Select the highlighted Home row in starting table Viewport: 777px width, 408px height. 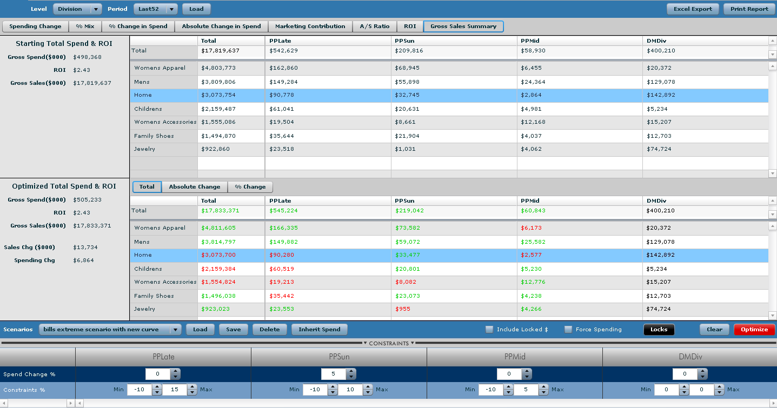449,95
